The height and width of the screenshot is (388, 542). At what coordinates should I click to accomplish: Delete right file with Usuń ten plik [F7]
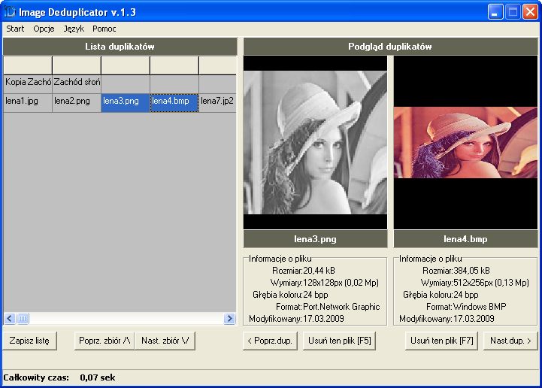(x=441, y=341)
